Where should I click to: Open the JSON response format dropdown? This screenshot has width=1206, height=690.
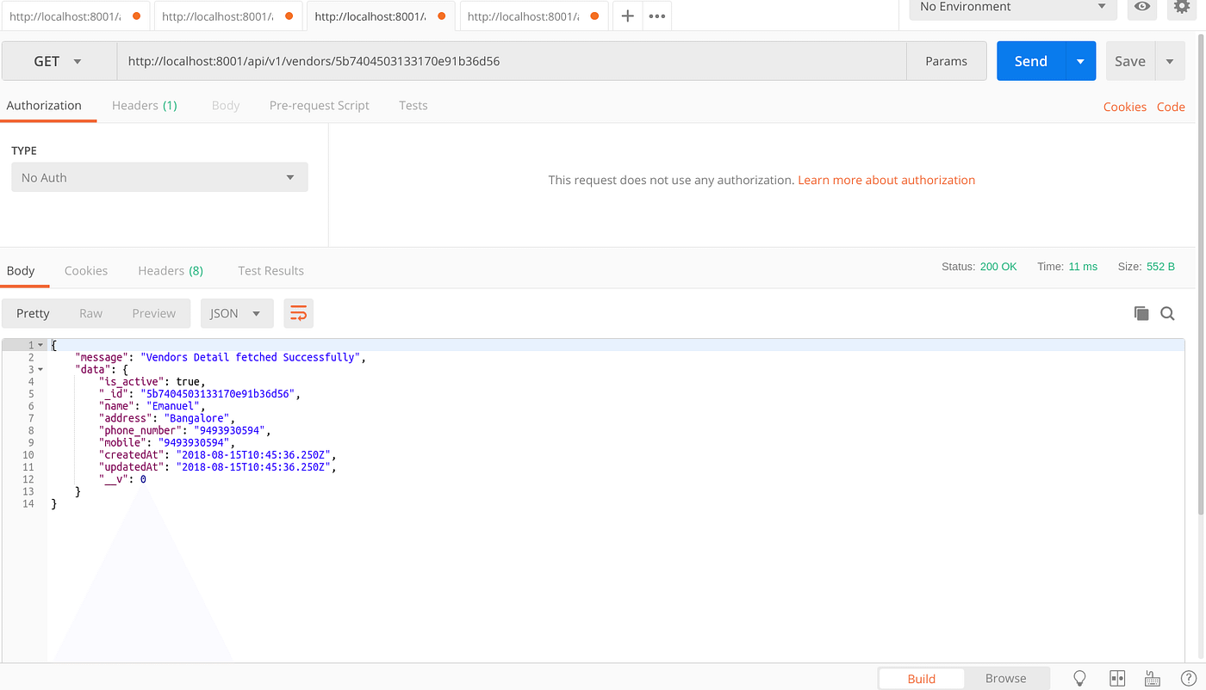click(x=237, y=313)
